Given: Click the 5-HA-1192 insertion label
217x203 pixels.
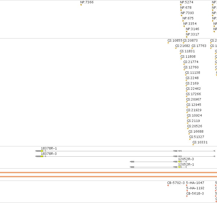Looking at the screenshot, I should click(x=195, y=188).
